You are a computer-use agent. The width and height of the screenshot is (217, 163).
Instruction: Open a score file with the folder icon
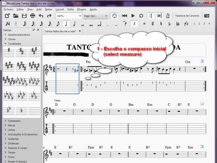(16, 16)
